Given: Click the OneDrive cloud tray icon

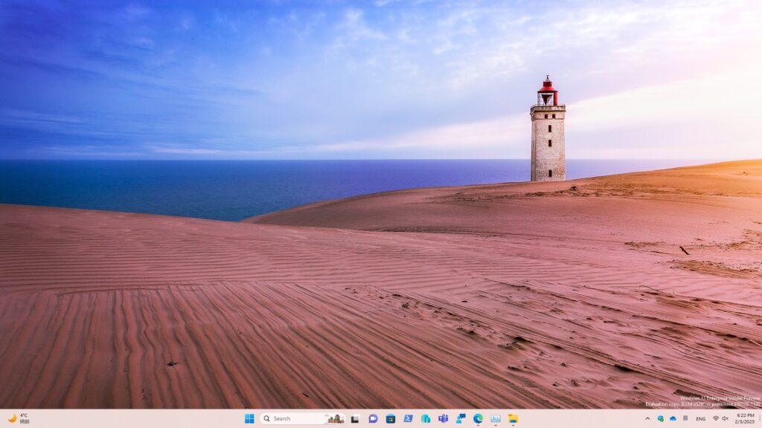Looking at the screenshot, I should (x=673, y=418).
